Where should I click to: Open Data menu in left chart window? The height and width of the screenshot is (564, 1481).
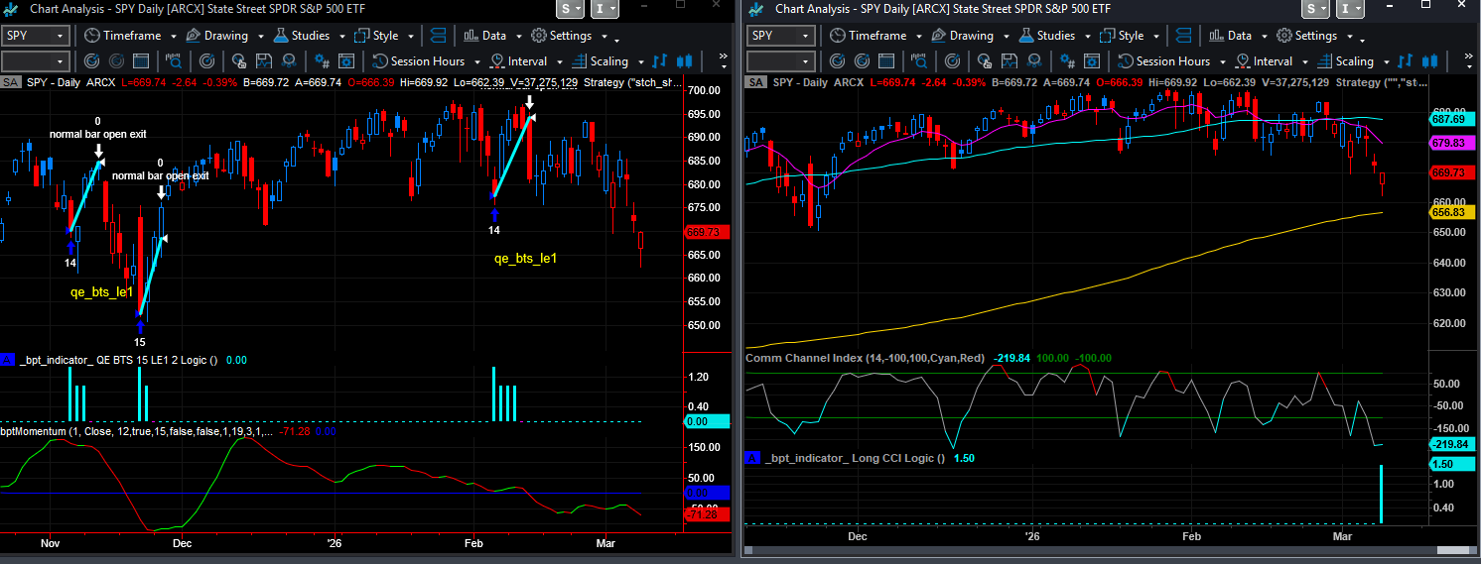491,36
